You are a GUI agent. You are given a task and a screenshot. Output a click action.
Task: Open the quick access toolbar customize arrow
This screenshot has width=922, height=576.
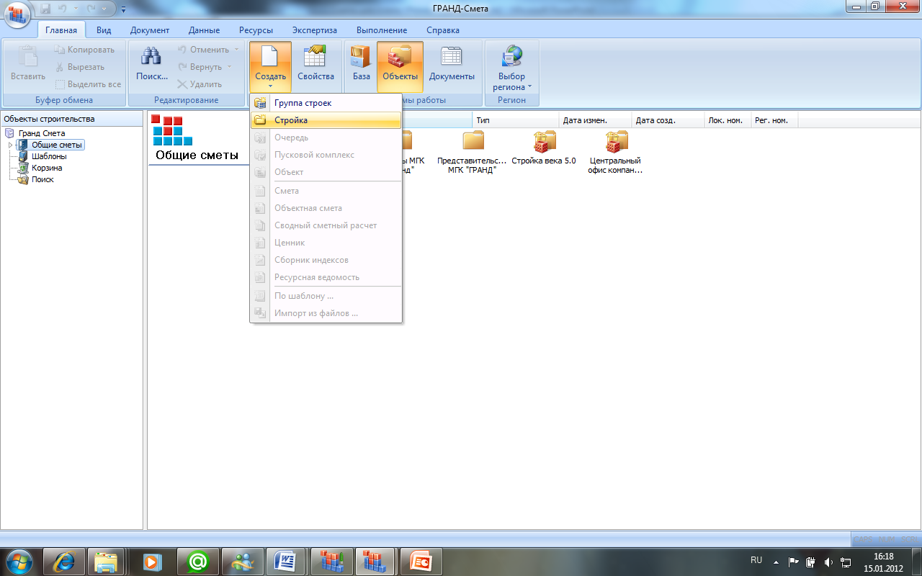click(123, 9)
